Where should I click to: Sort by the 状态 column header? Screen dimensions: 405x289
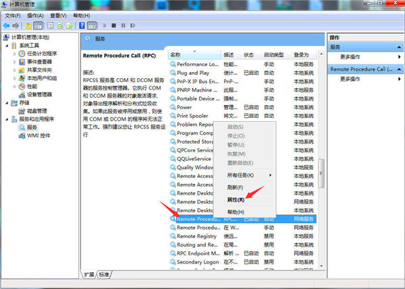(252, 55)
